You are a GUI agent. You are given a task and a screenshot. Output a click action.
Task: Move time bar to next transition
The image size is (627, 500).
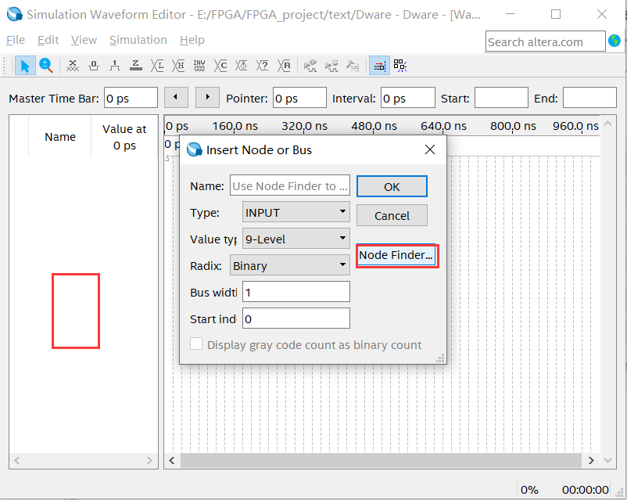point(207,98)
